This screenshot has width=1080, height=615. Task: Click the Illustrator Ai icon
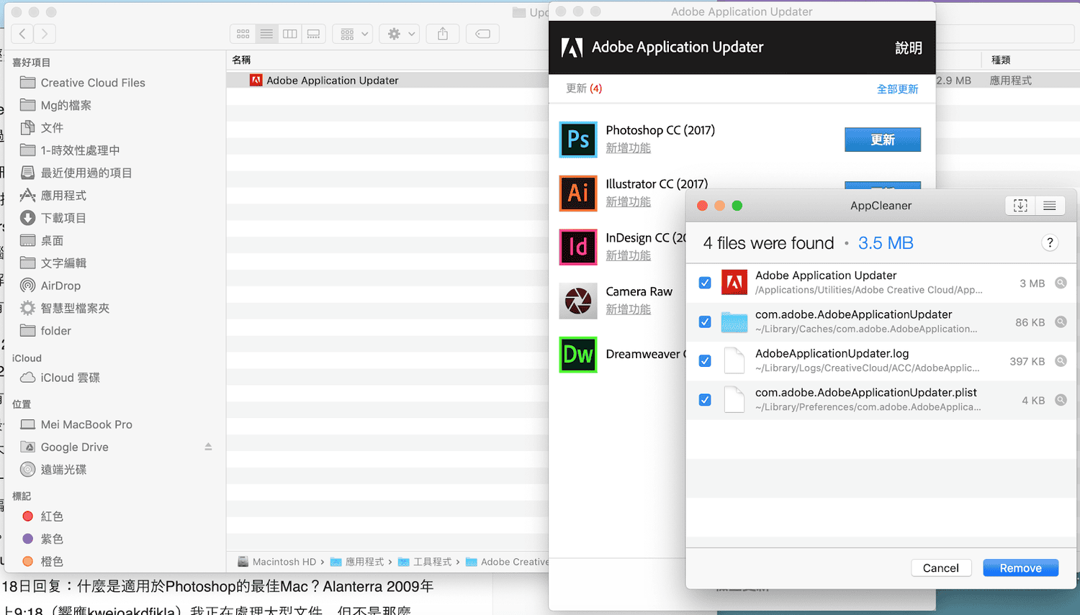click(578, 193)
